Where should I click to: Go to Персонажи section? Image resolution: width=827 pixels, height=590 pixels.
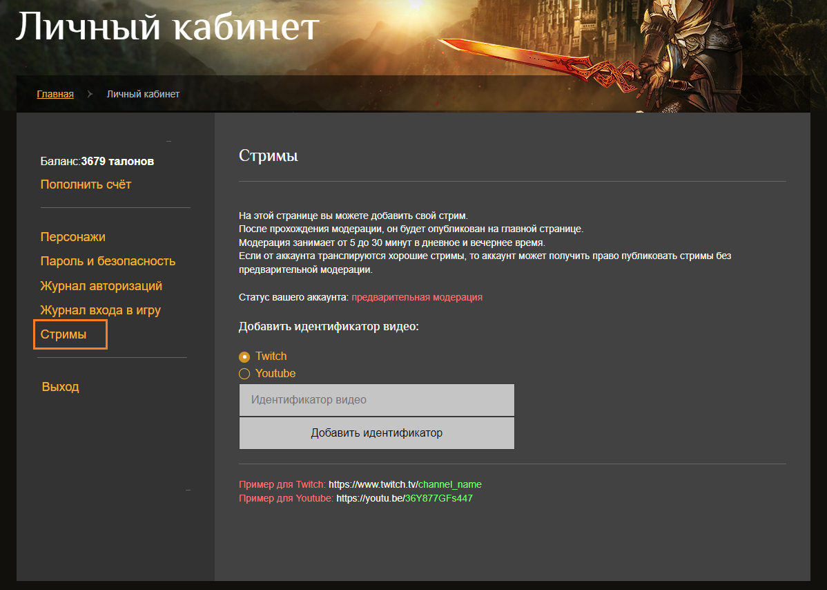pos(72,237)
